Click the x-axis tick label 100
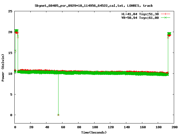This screenshot has width=180, height=135. (95, 127)
